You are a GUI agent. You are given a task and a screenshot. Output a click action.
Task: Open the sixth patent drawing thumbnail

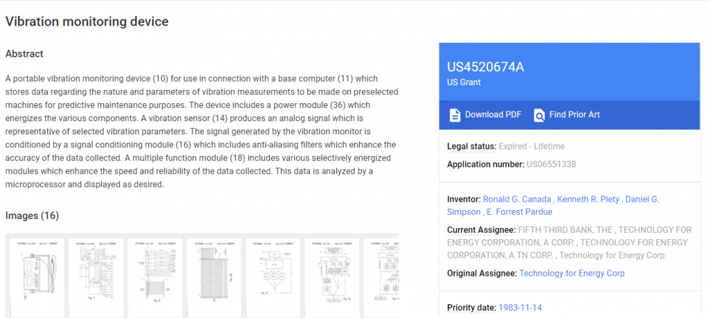[332, 277]
